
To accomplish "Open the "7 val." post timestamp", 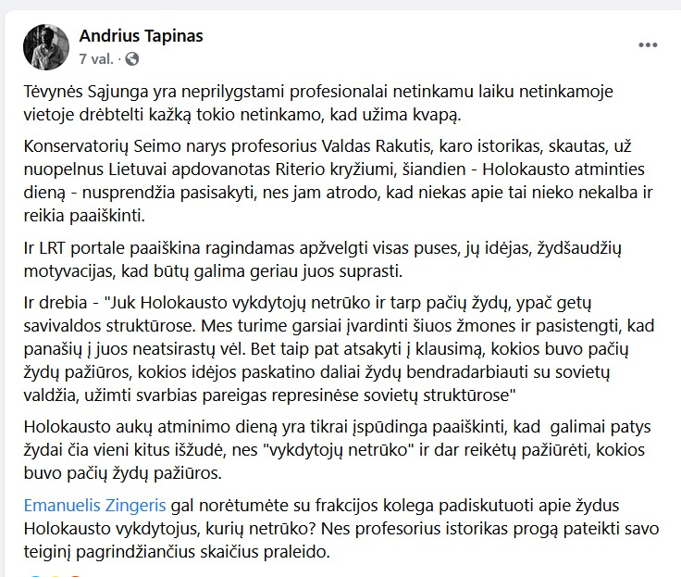I will [96, 58].
